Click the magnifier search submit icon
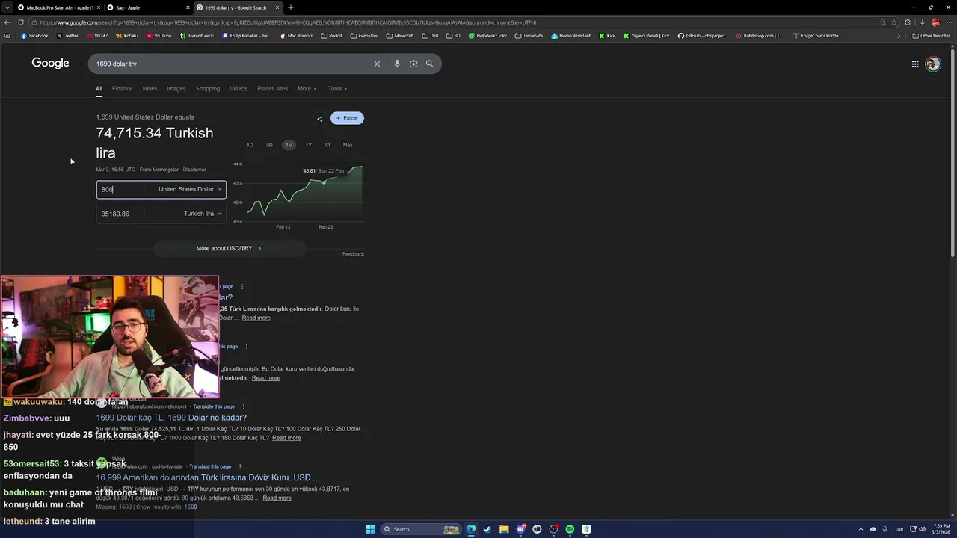 point(430,64)
